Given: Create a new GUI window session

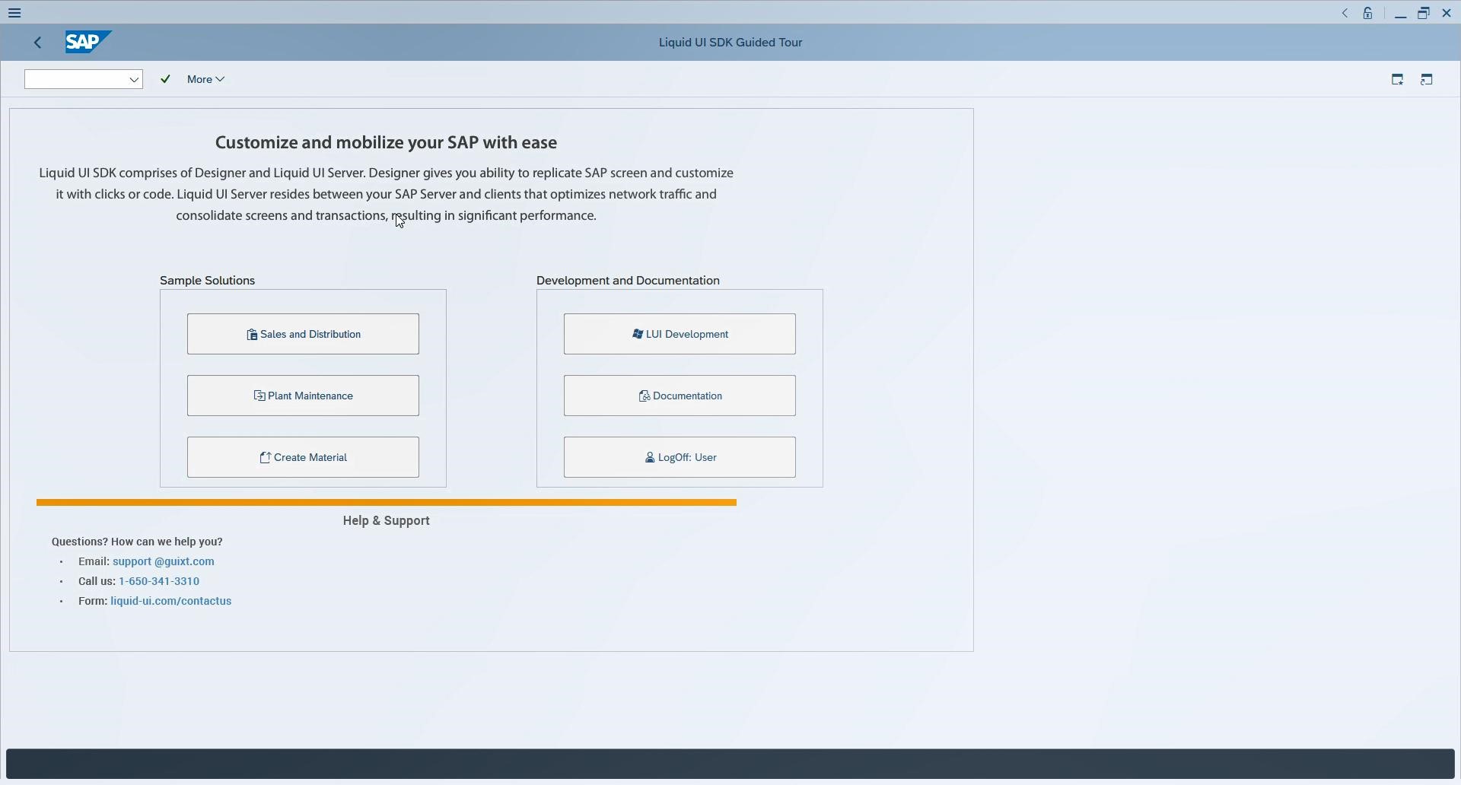Looking at the screenshot, I should tap(1398, 79).
